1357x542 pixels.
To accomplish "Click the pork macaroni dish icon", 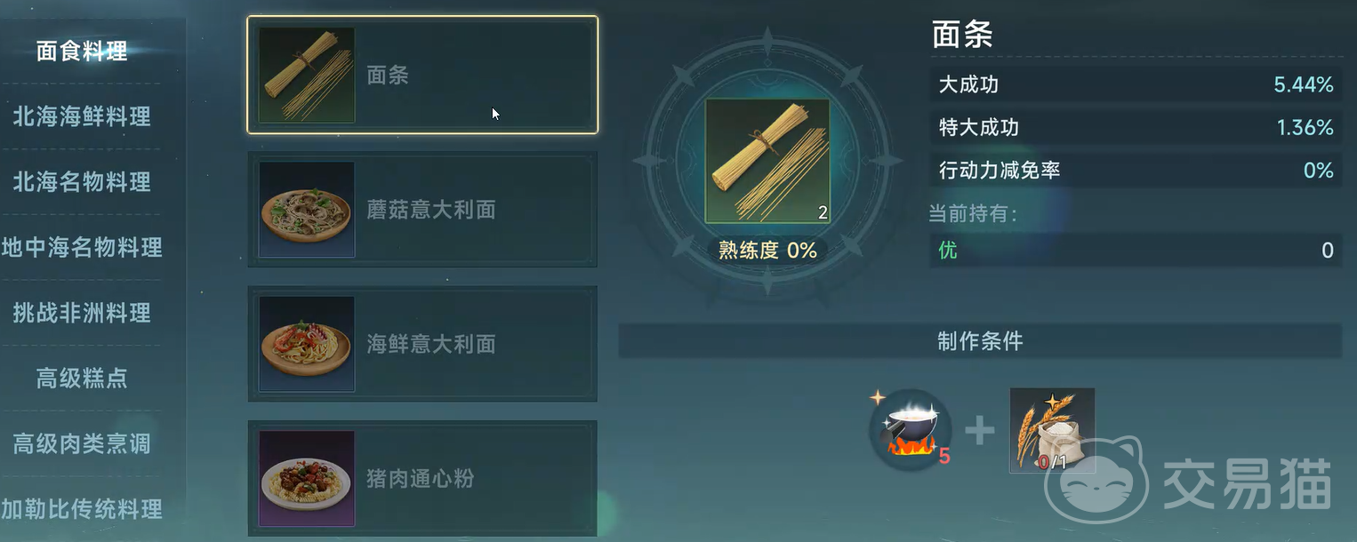I will point(307,479).
